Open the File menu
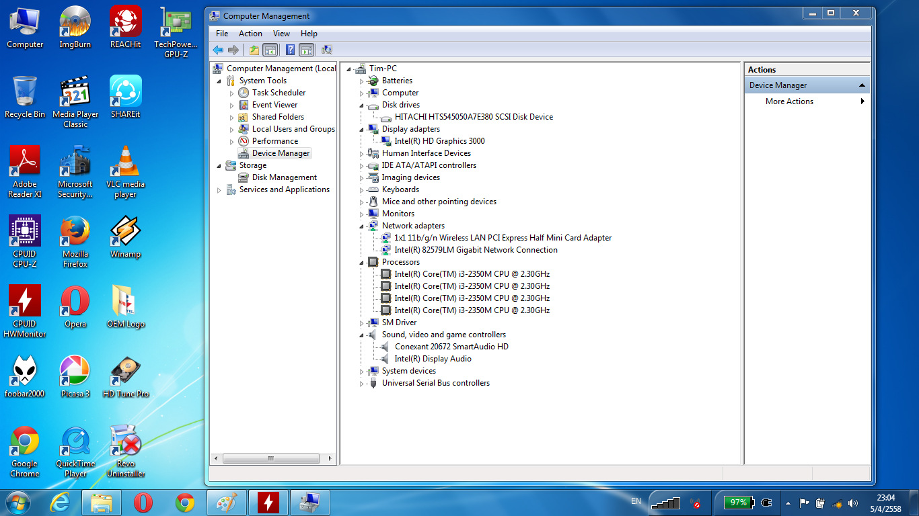919x516 pixels. (222, 34)
